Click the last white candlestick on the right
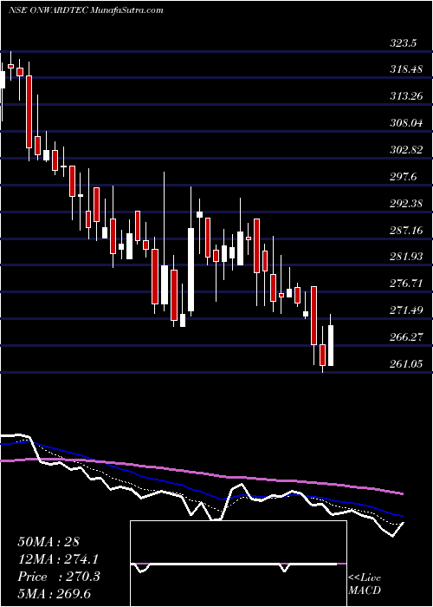This screenshot has height=607, width=433. [331, 340]
